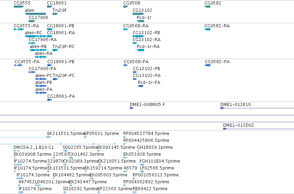Click transcript CG13102-RA
The height and width of the screenshot is (194, 294).
click(135, 43)
